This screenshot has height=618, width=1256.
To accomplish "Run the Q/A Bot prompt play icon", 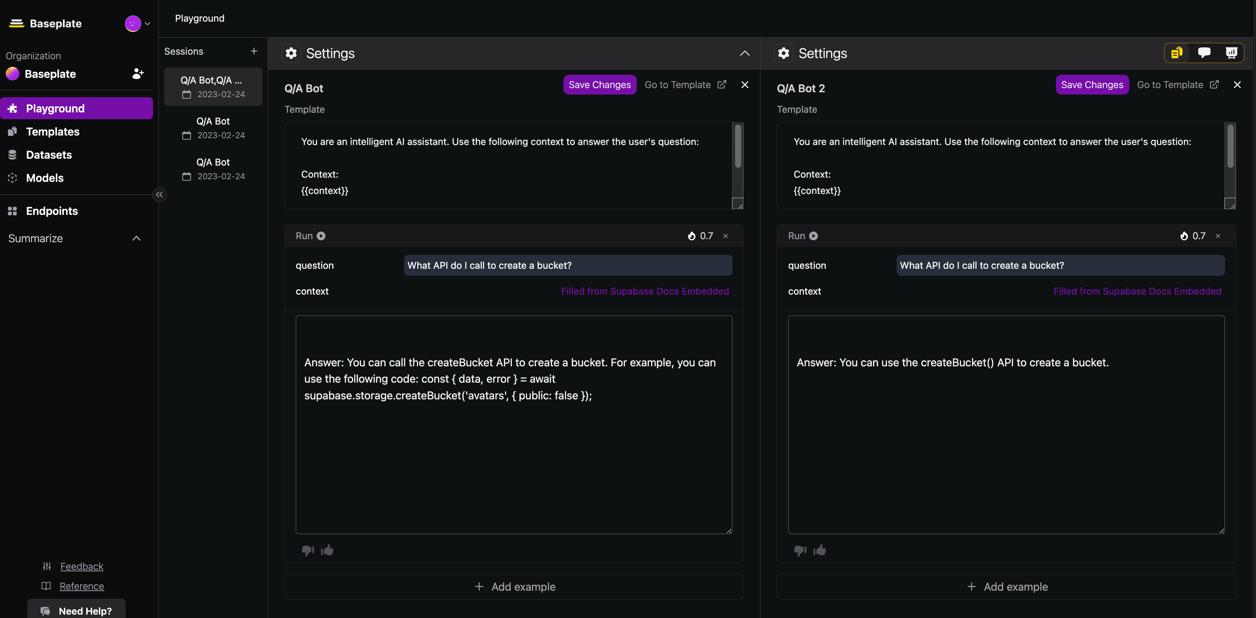I will 321,236.
